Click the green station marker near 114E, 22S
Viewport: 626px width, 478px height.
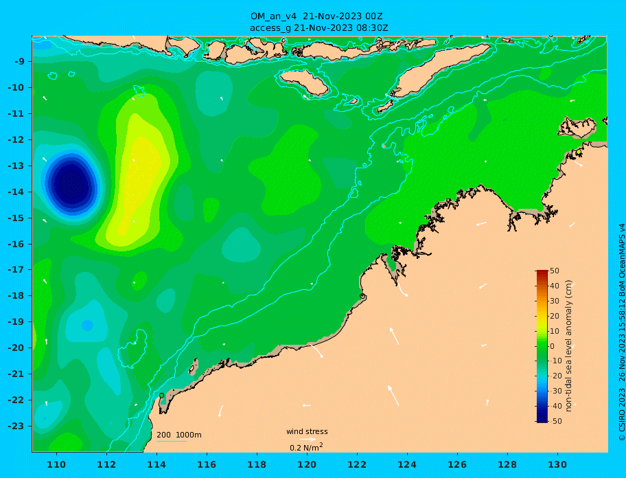[x=162, y=396]
